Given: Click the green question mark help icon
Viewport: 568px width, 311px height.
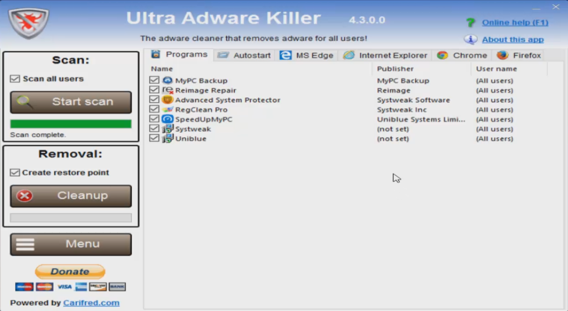Looking at the screenshot, I should pos(471,23).
